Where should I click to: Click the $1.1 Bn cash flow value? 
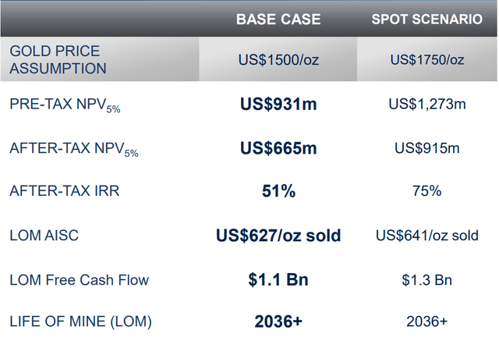278,279
